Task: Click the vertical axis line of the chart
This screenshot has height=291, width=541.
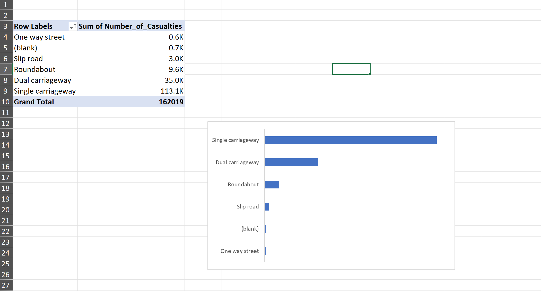Action: point(264,195)
